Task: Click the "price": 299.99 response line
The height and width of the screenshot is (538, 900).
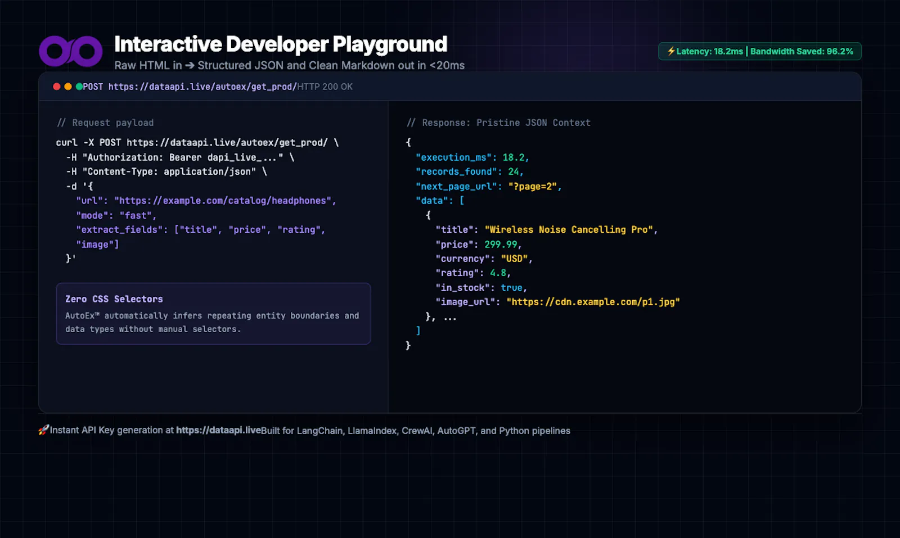Action: (479, 245)
